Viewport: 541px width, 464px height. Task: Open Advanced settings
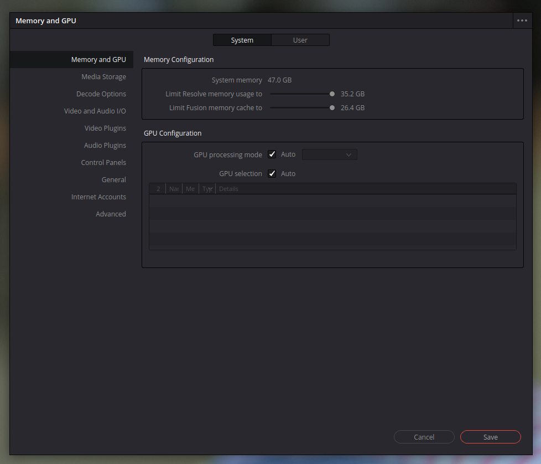111,214
